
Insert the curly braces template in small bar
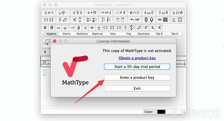[119, 28]
